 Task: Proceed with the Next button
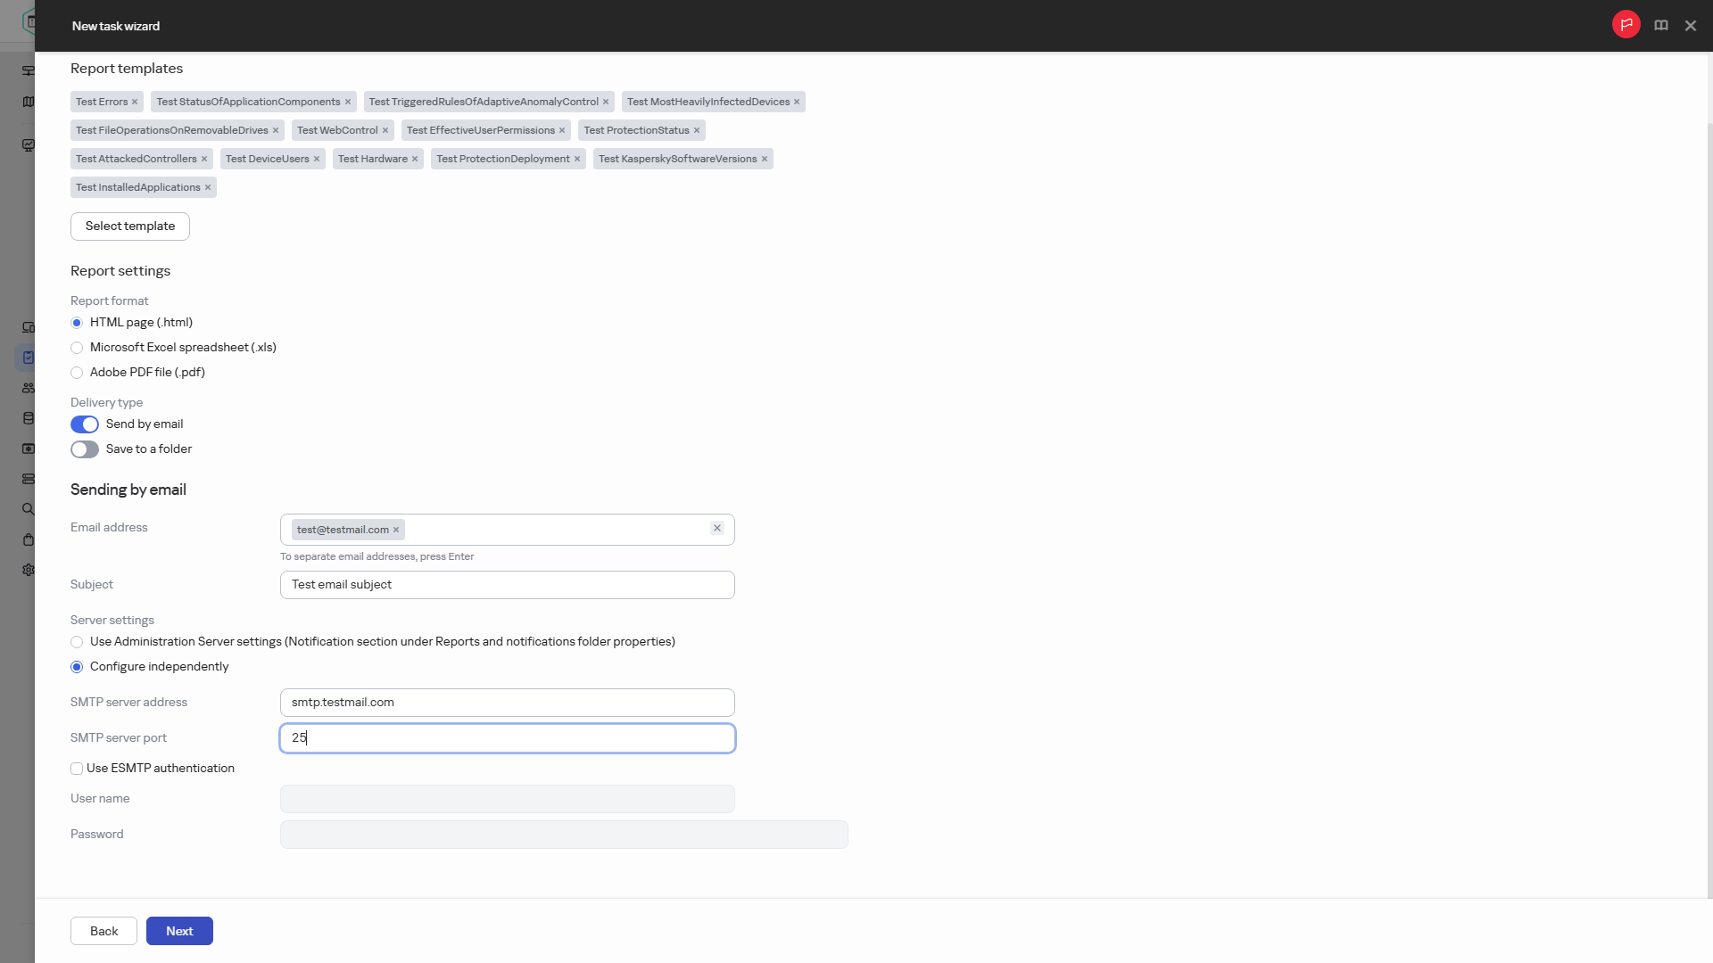click(179, 931)
